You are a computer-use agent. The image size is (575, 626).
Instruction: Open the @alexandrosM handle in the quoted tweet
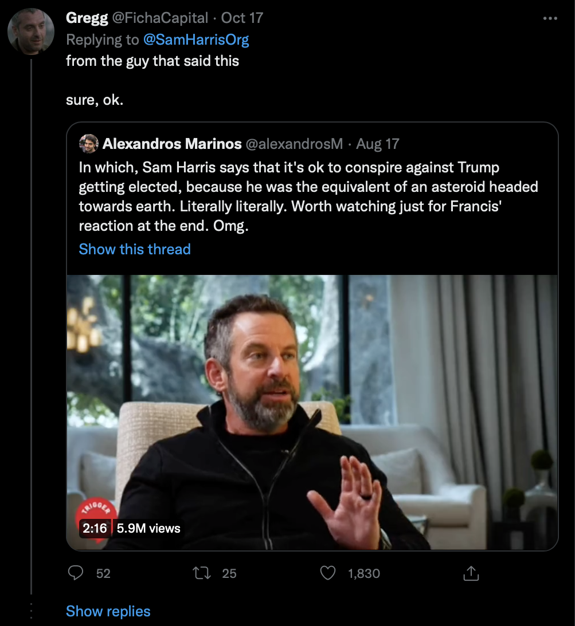(x=294, y=144)
